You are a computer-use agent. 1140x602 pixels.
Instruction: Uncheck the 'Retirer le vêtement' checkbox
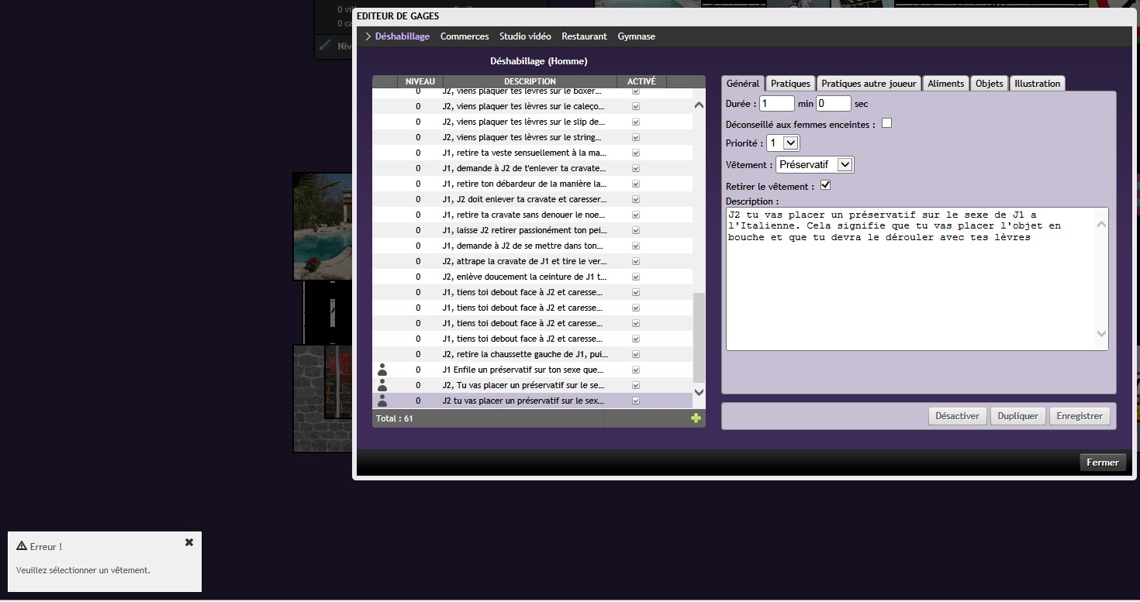point(825,185)
